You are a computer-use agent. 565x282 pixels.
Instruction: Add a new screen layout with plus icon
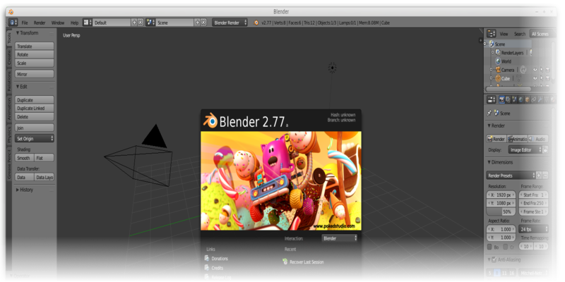[x=134, y=23]
